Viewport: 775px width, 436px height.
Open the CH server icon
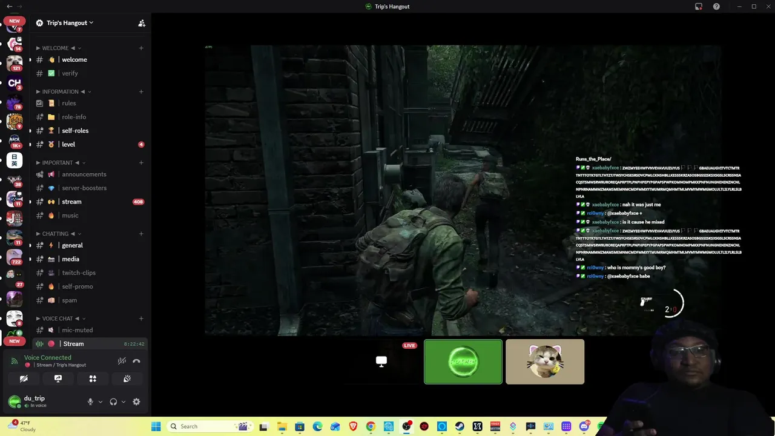click(x=15, y=83)
